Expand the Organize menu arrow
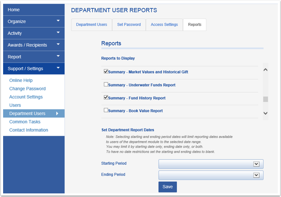 58,21
